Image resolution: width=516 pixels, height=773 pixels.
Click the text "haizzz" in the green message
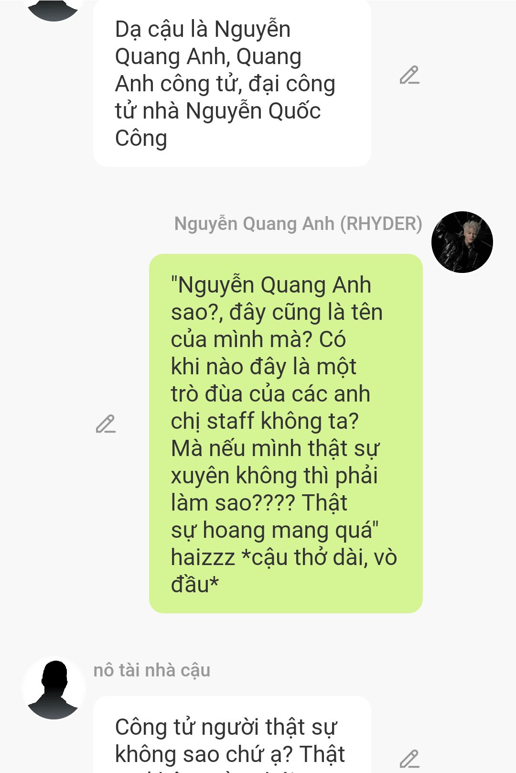pyautogui.click(x=203, y=557)
